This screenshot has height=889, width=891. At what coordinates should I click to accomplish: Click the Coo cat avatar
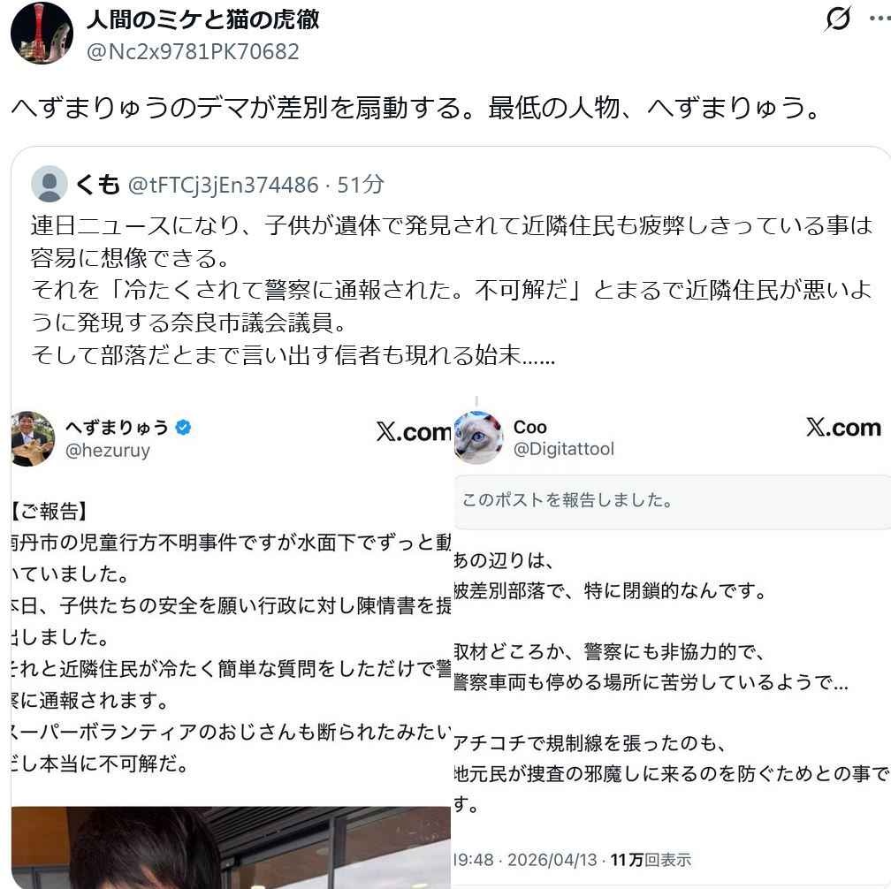(478, 438)
